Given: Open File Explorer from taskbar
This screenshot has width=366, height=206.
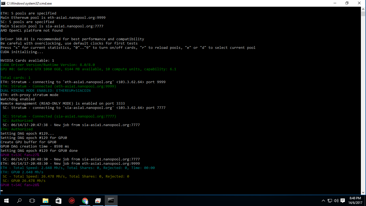Looking at the screenshot, I should tap(45, 201).
